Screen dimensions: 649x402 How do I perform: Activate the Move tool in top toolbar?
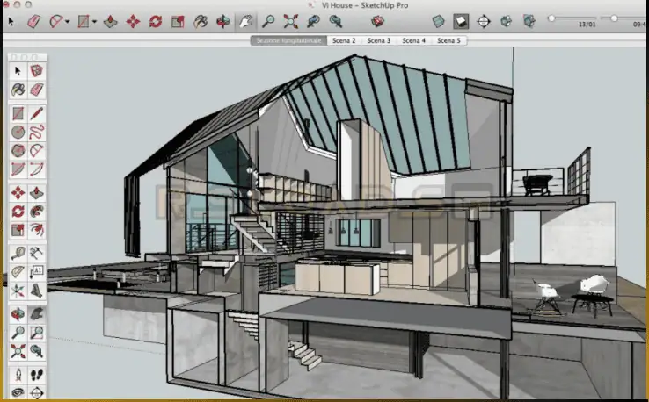(133, 21)
